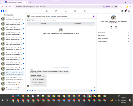This screenshot has width=133, height=106.
Task: Attach a file with the photo icon
Action: [30, 91]
